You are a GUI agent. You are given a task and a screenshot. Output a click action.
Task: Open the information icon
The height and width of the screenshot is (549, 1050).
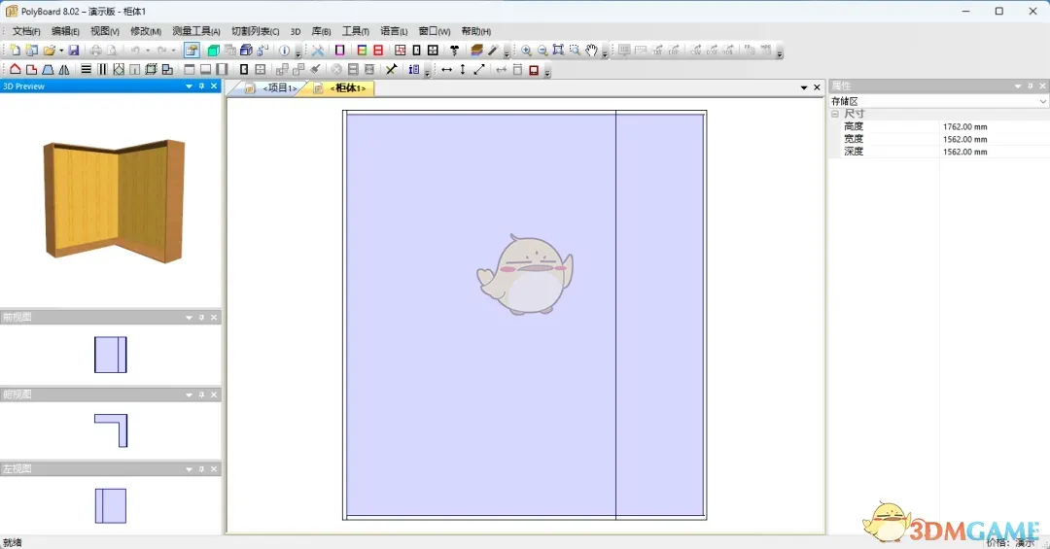click(x=285, y=51)
